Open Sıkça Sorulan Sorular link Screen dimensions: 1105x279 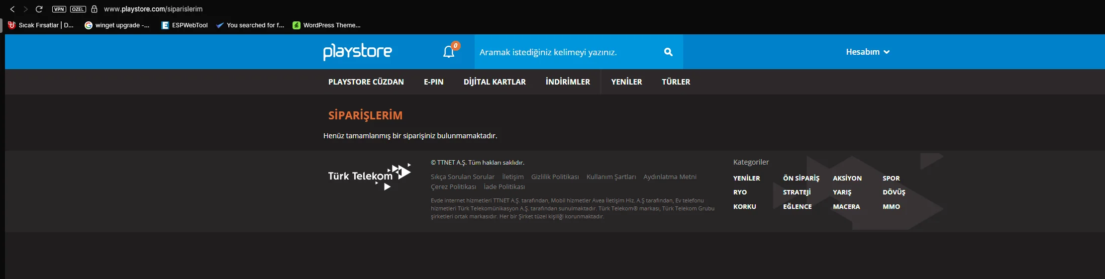point(463,177)
